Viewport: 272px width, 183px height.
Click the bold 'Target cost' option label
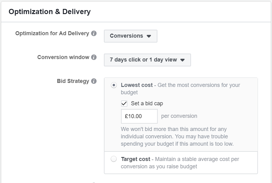point(135,159)
